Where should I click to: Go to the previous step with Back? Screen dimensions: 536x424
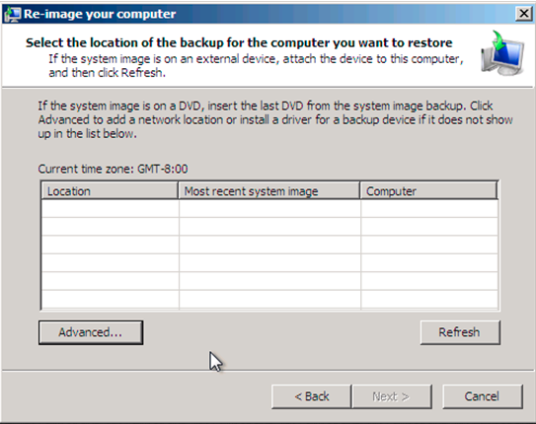311,396
